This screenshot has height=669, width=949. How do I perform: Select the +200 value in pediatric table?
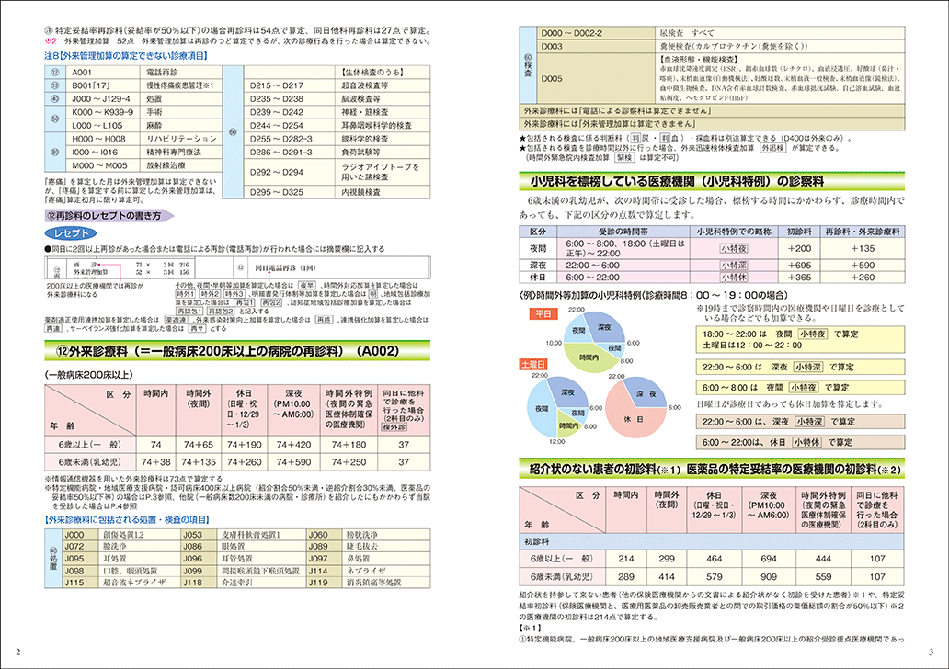coord(799,248)
